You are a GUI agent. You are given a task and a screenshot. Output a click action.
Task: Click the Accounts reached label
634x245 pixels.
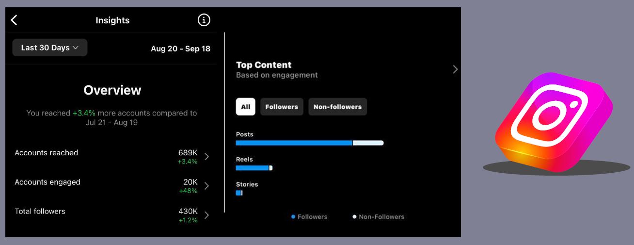click(x=47, y=153)
